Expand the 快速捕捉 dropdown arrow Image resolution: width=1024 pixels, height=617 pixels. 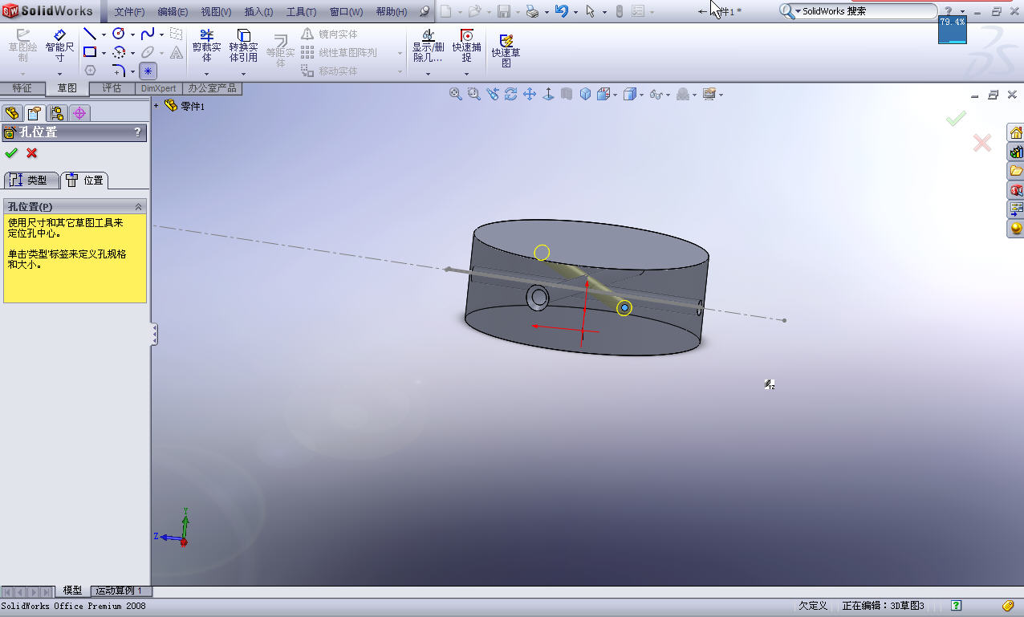pos(466,74)
